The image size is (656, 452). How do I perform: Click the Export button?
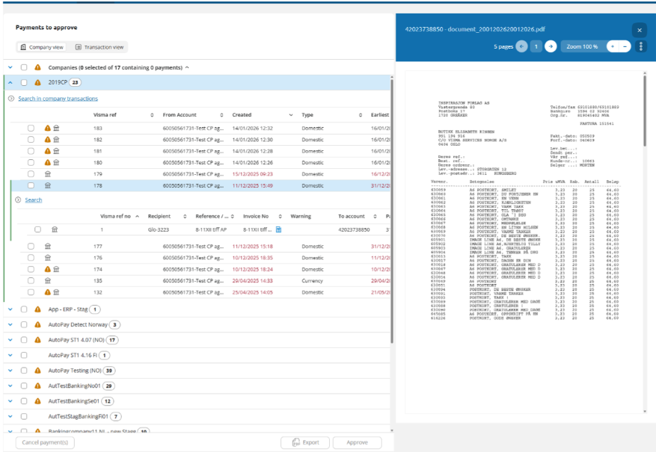[x=305, y=442]
